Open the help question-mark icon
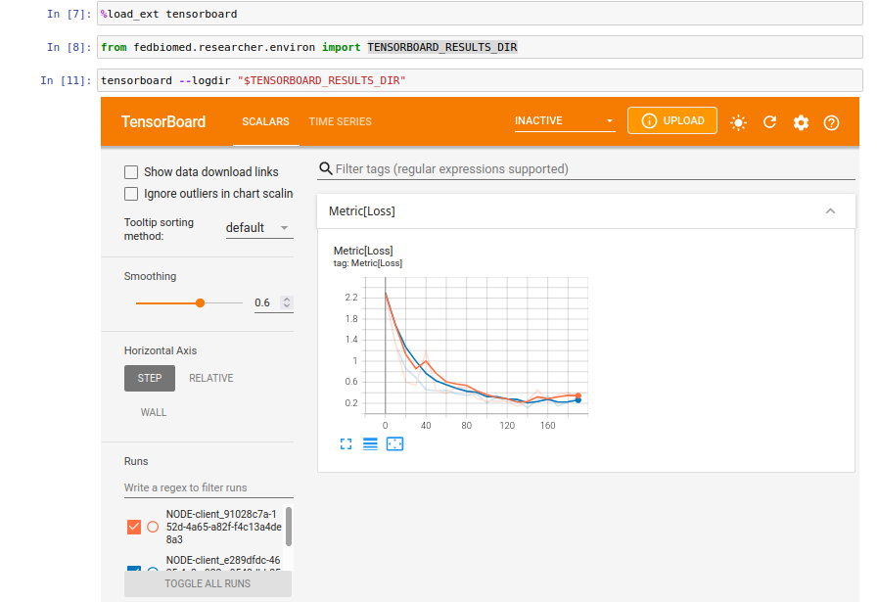The width and height of the screenshot is (878, 602). click(831, 120)
